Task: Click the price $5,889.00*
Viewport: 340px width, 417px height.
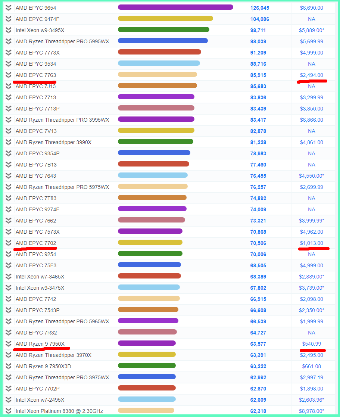Action: point(312,30)
